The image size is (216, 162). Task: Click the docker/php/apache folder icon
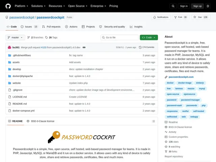(9, 76)
